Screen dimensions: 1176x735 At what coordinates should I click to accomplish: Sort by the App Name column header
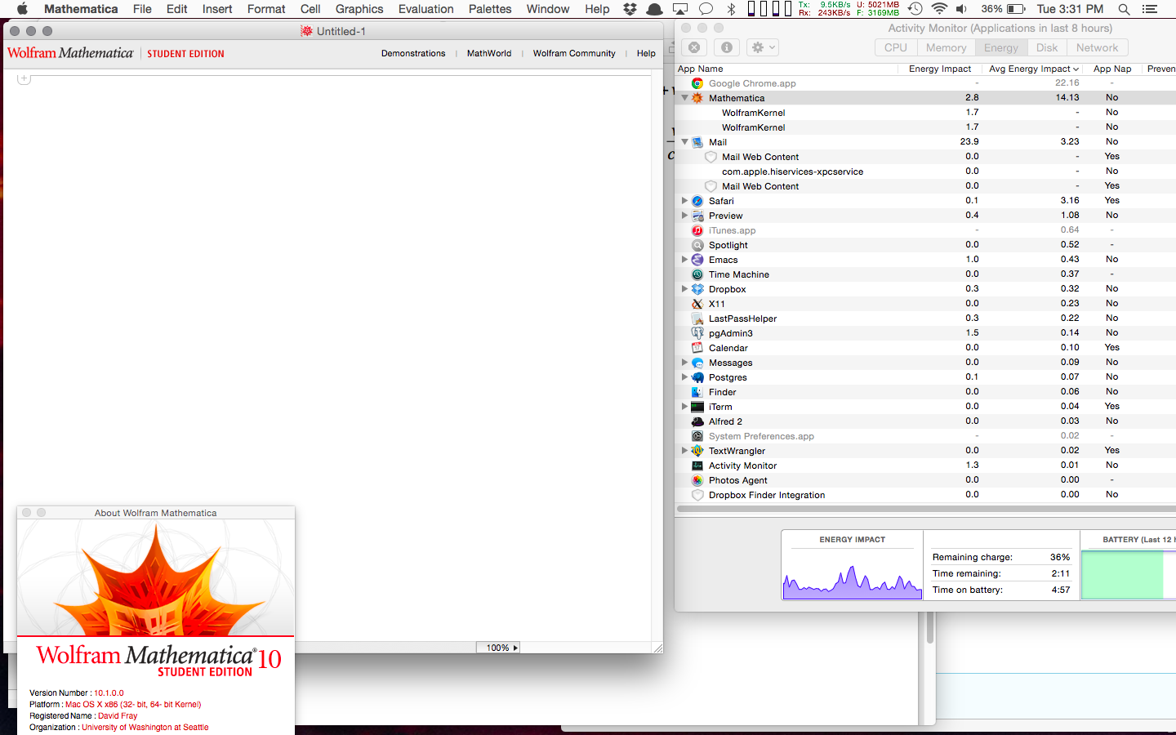point(786,69)
